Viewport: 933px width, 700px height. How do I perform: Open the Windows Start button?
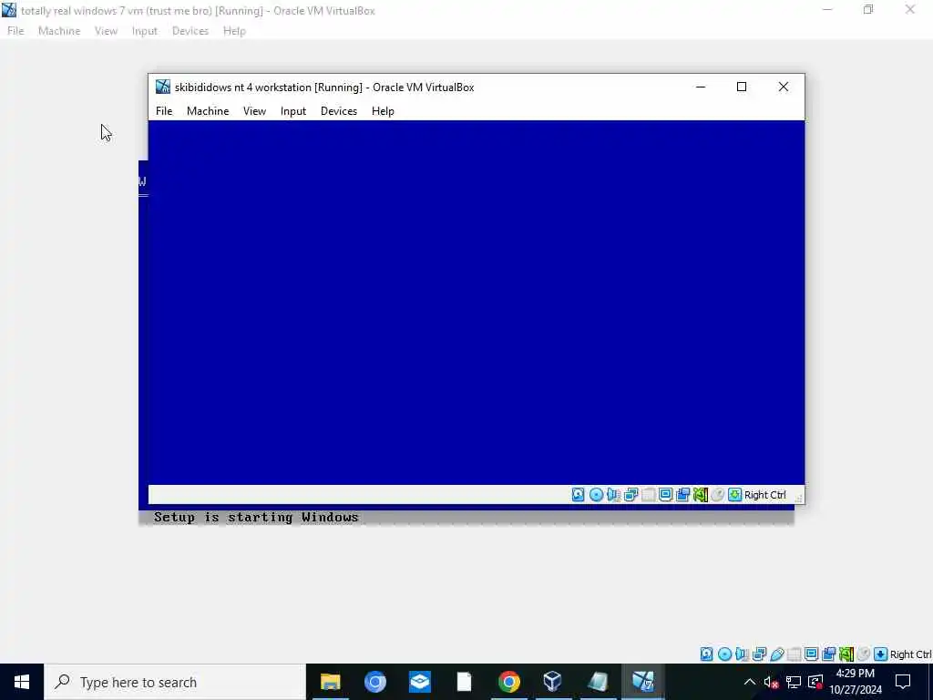coord(22,682)
